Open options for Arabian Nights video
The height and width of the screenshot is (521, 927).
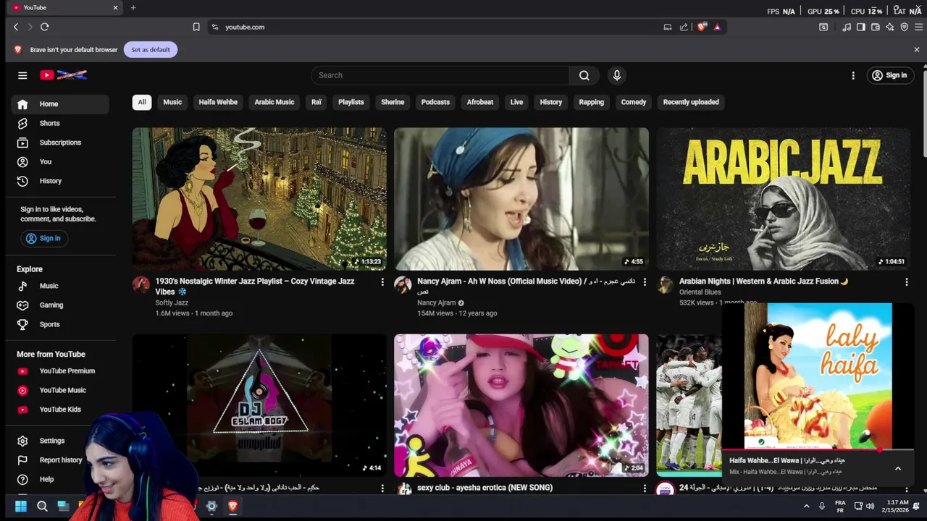(x=907, y=282)
